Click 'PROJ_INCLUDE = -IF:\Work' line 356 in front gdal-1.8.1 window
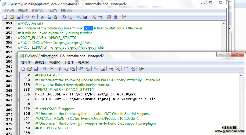 point(86,94)
